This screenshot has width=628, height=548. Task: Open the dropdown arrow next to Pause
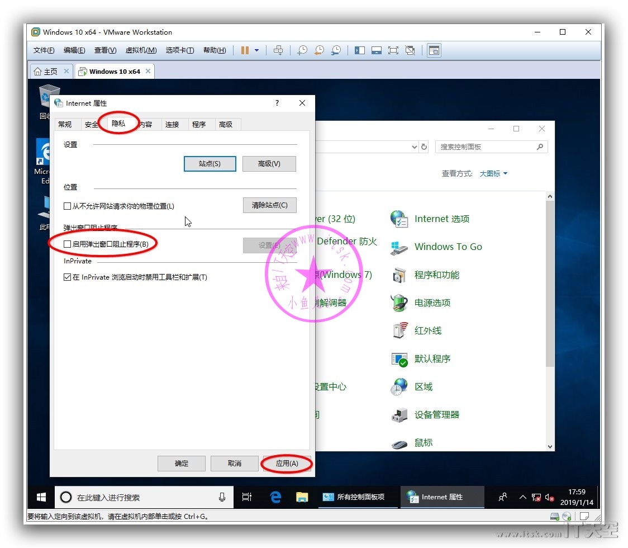256,50
